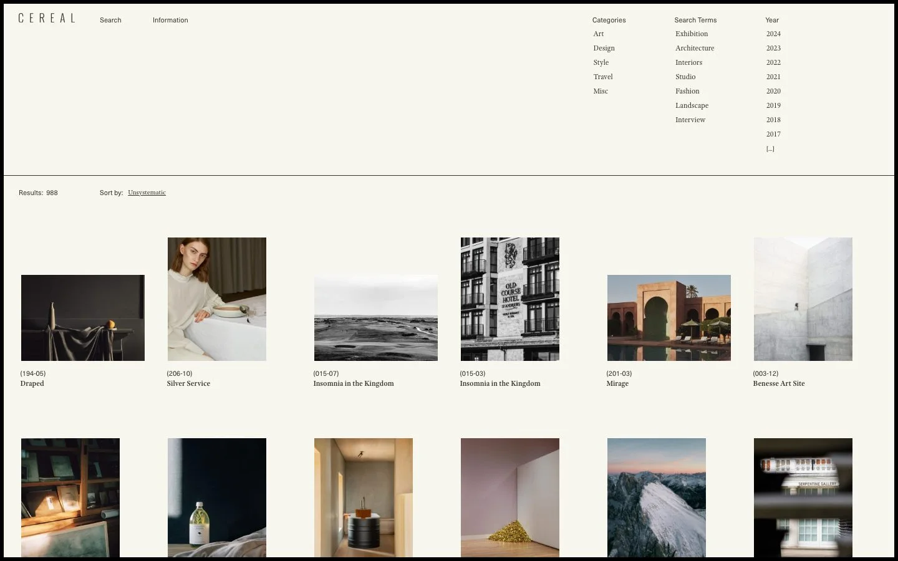This screenshot has width=898, height=561.
Task: Go to the CEREAL home logo
Action: click(x=47, y=19)
